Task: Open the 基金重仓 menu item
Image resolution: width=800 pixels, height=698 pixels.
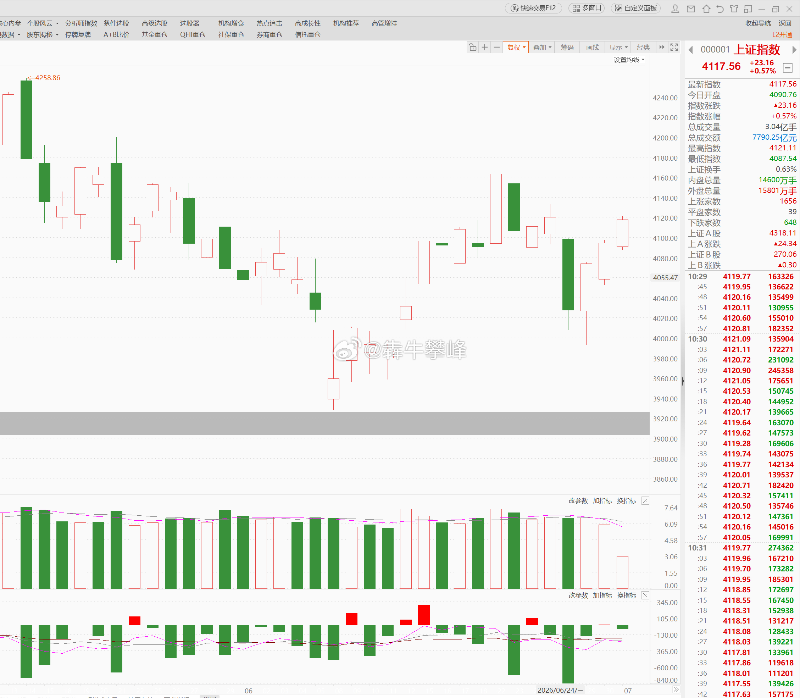Action: 154,35
